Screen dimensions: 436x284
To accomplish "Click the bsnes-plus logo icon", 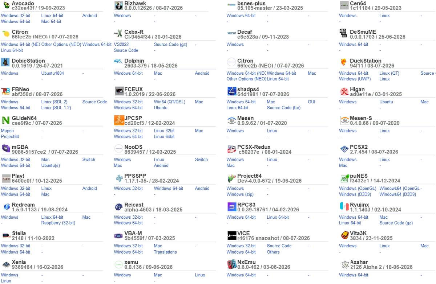I will tap(231, 5).
